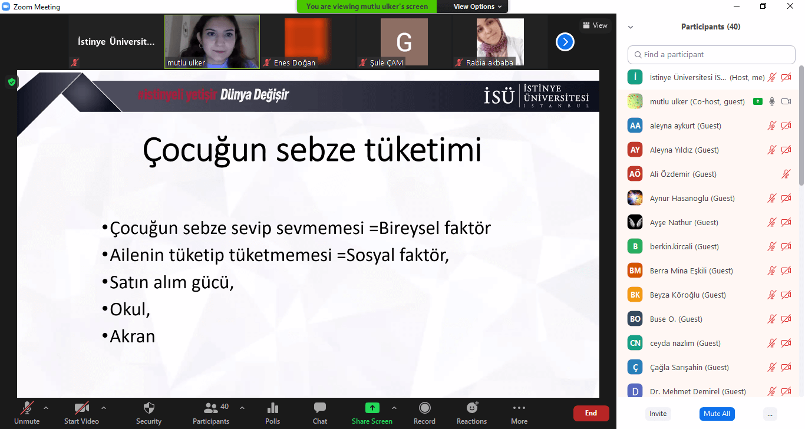Expand video options arrow next to Start Video
Image resolution: width=805 pixels, height=429 pixels.
point(104,407)
